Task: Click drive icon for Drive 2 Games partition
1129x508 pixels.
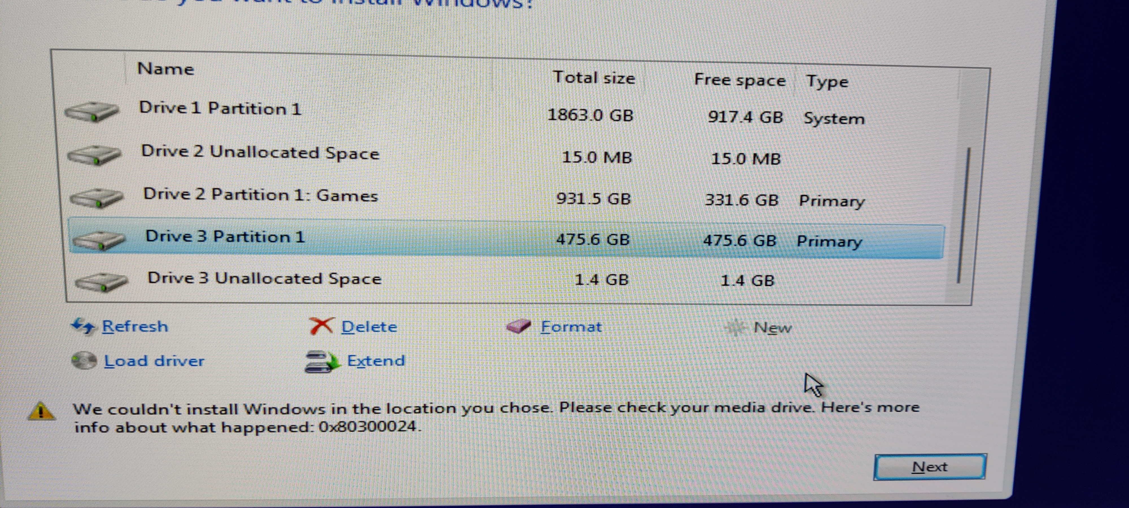Action: pos(97,198)
